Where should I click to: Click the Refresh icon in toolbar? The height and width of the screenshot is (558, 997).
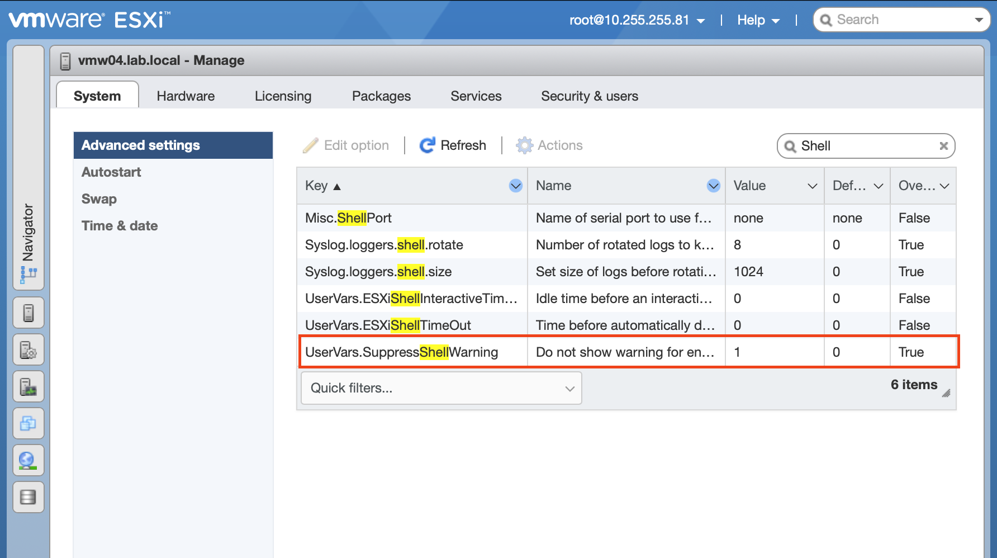pos(428,145)
